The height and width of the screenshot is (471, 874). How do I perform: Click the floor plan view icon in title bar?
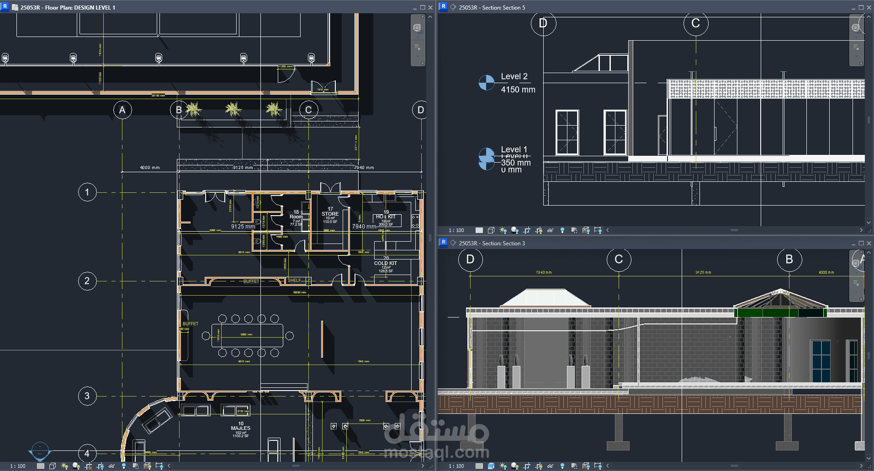[x=15, y=7]
